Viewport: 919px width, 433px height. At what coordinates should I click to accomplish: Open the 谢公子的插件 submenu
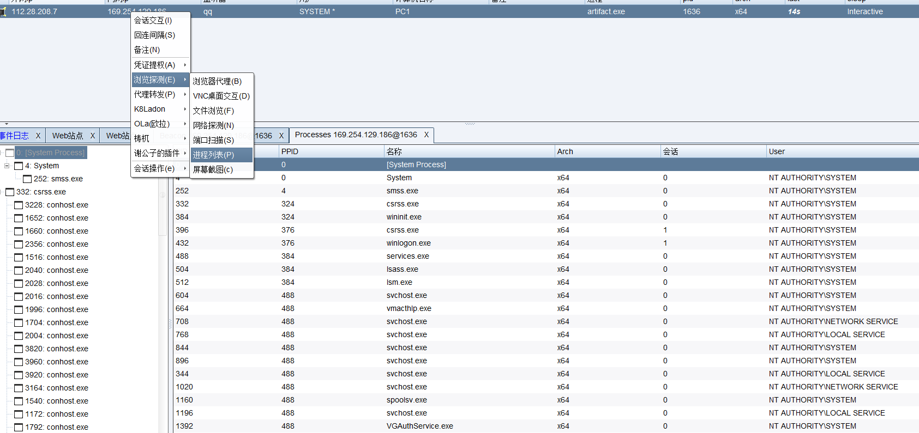pos(160,153)
